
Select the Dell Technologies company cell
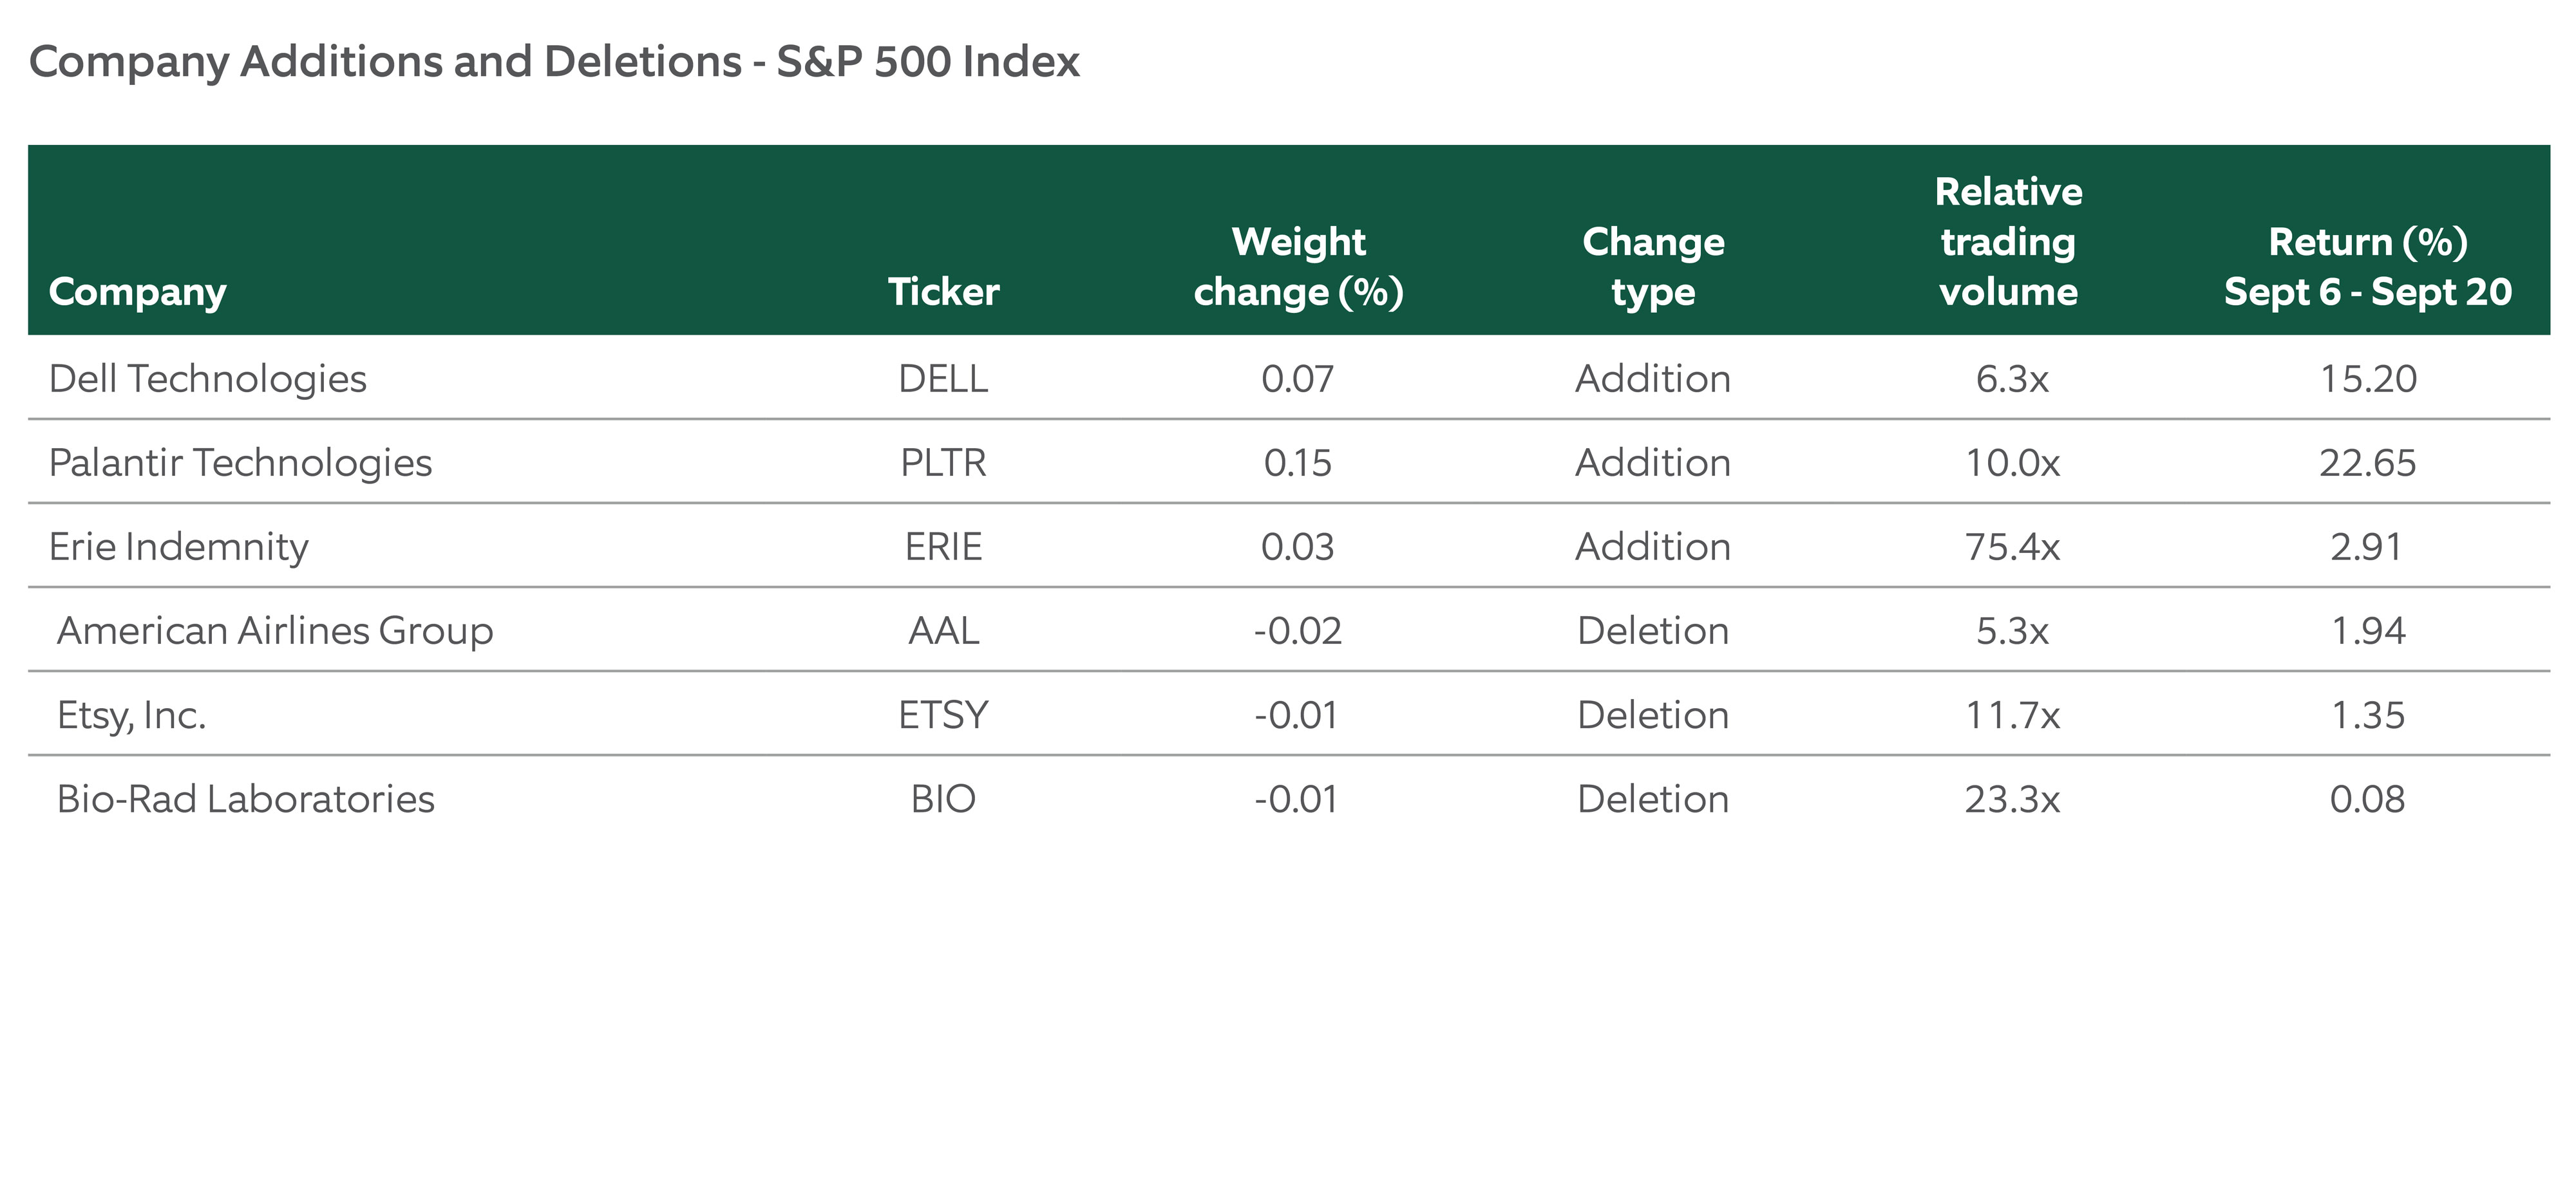[x=208, y=379]
